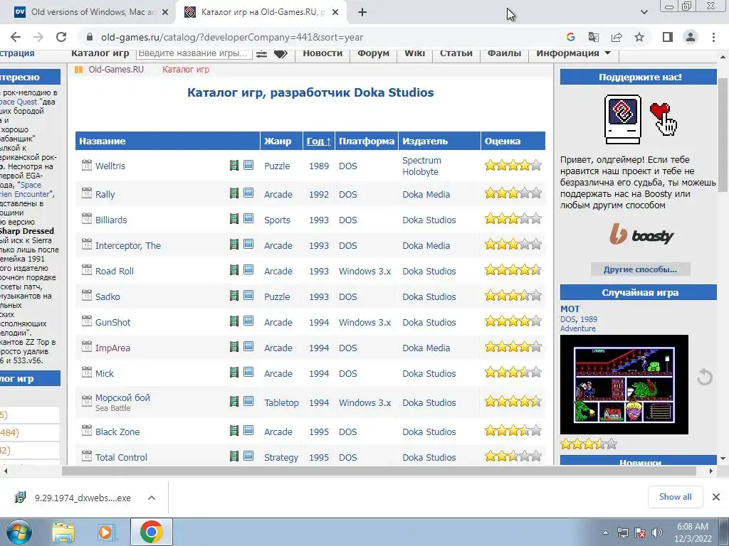Click Old-Games.RU breadcrumb link
Screen dimensions: 729x546
[x=116, y=70]
